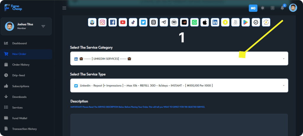Expand the Select The Service Type dropdown
The image size is (303, 136).
pyautogui.click(x=179, y=86)
